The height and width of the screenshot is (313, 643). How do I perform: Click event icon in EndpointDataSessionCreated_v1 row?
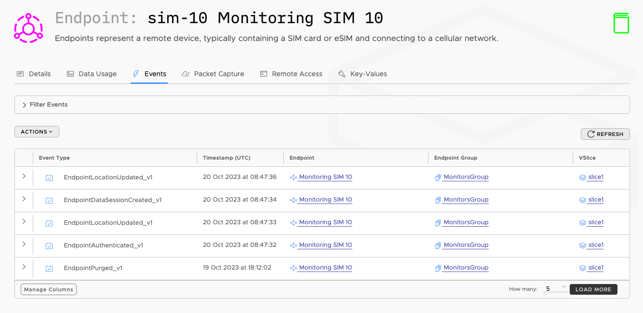(49, 200)
